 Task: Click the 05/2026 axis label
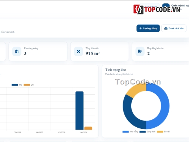click(17, 133)
